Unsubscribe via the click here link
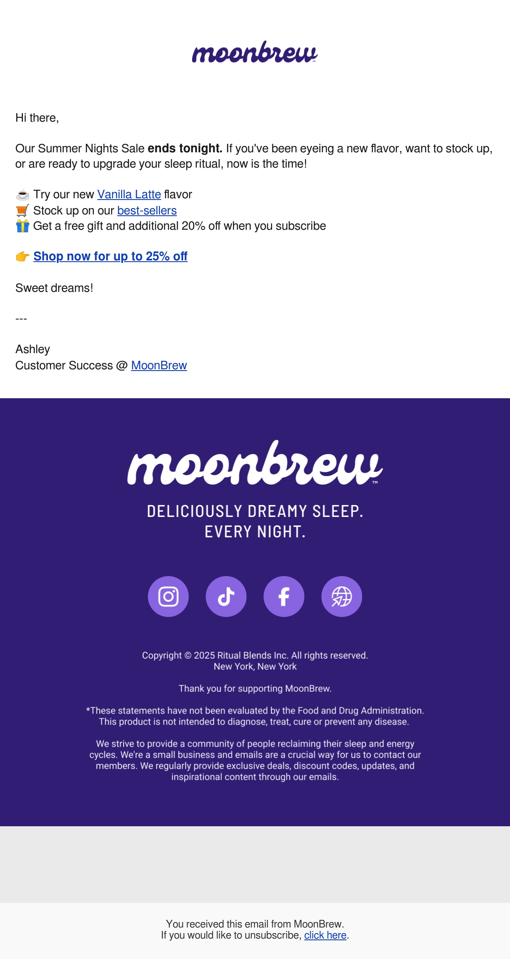This screenshot has height=959, width=510. click(x=325, y=935)
